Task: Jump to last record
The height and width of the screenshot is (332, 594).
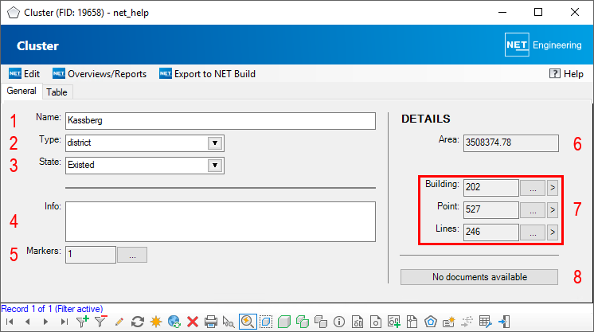Action: (x=64, y=322)
